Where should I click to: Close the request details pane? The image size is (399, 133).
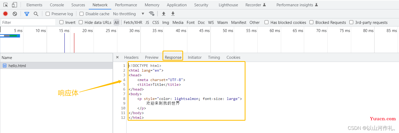point(117,57)
